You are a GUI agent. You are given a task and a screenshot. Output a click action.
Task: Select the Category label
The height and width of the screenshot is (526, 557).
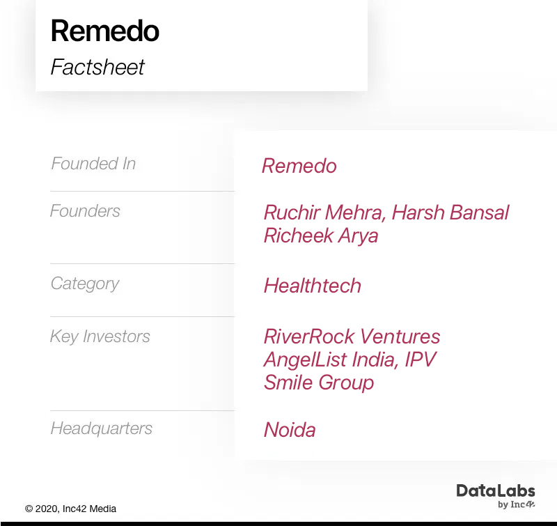84,284
